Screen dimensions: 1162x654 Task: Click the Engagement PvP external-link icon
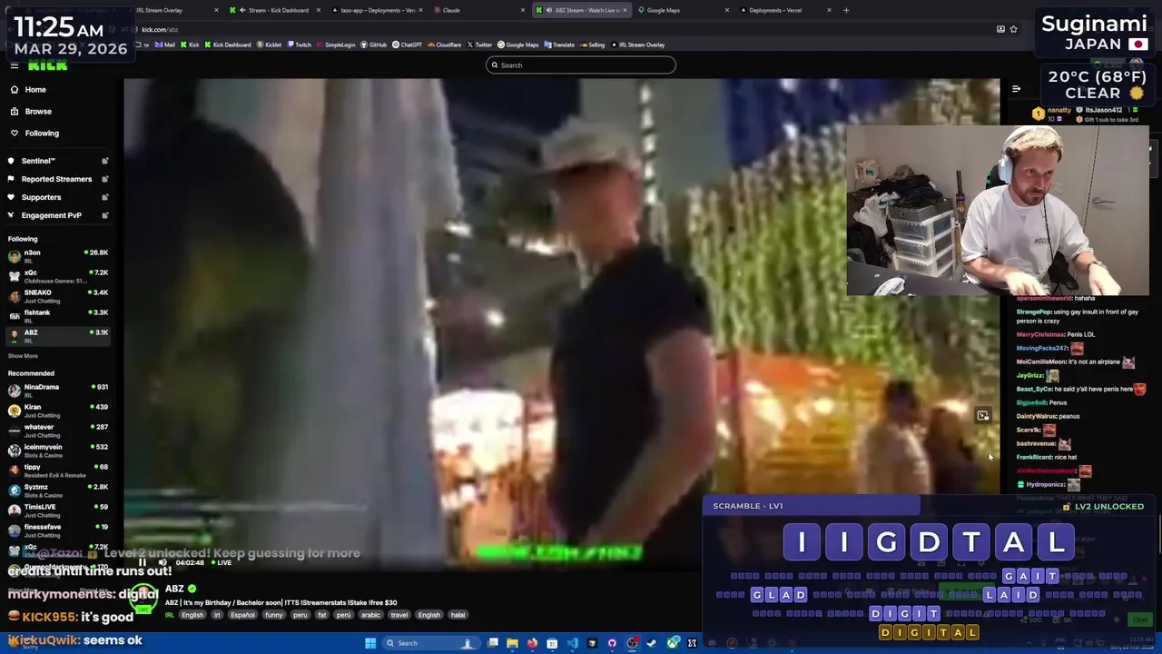[105, 215]
